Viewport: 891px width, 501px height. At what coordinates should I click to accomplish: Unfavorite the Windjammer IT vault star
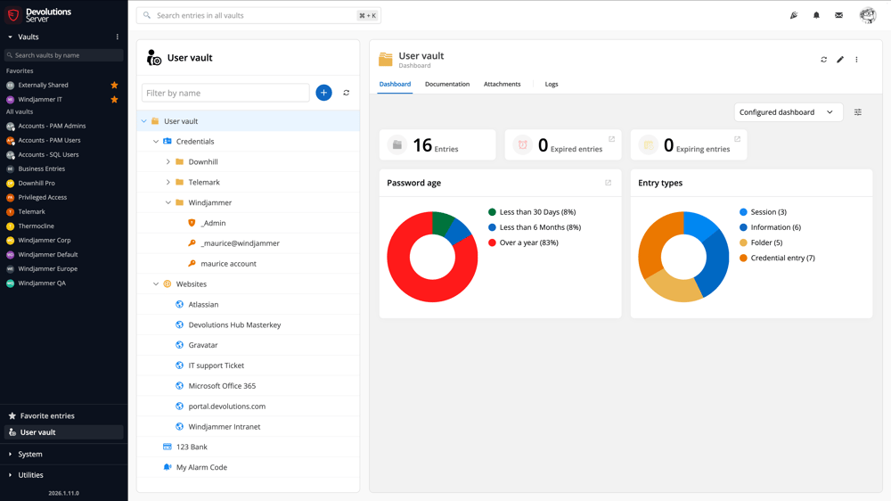click(x=114, y=100)
